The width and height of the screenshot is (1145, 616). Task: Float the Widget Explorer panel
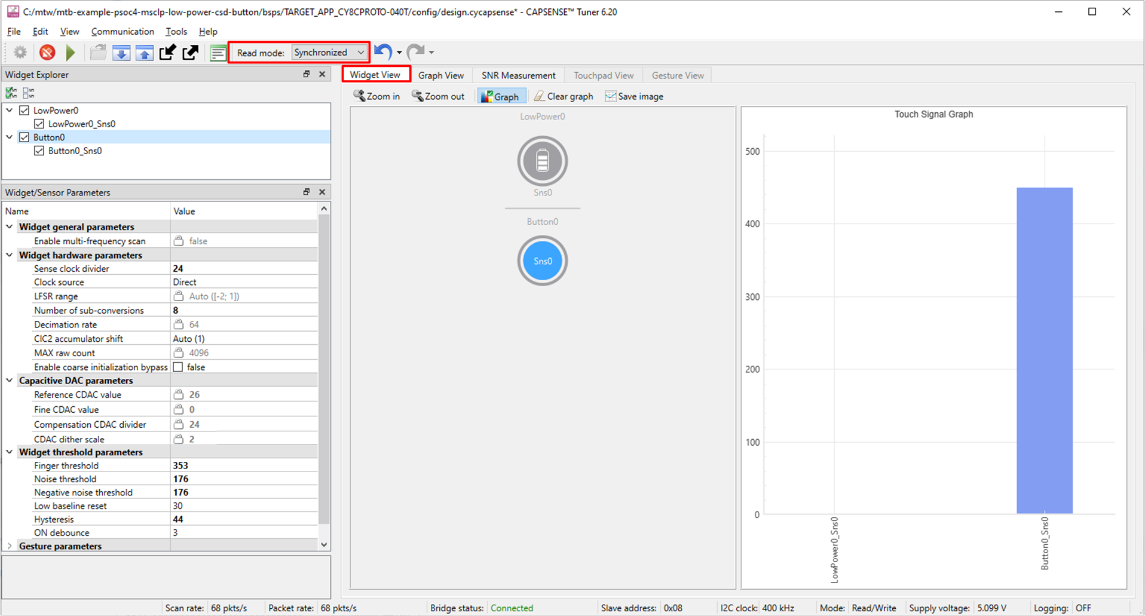pos(307,74)
